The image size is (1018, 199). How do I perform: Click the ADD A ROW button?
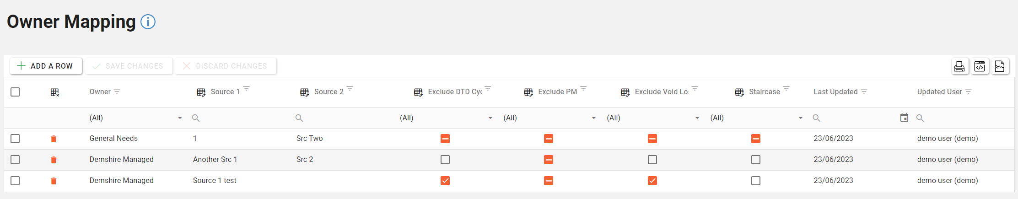(x=46, y=66)
